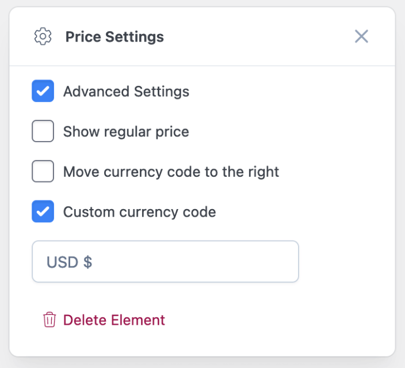Click the Price Settings title text
Image resolution: width=405 pixels, height=368 pixels.
114,37
